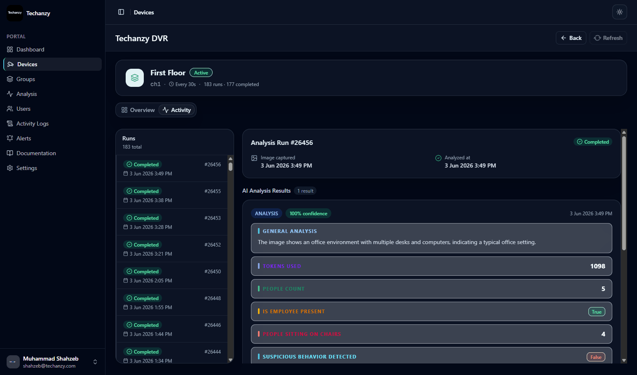Click the calendar icon for 3:49 PM run
The width and height of the screenshot is (637, 375).
coord(126,174)
